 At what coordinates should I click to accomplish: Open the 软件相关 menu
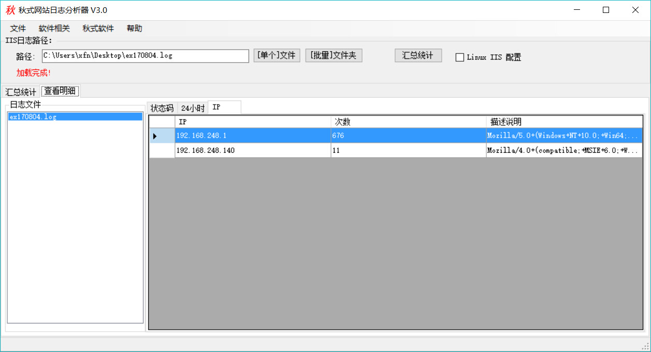pos(54,28)
